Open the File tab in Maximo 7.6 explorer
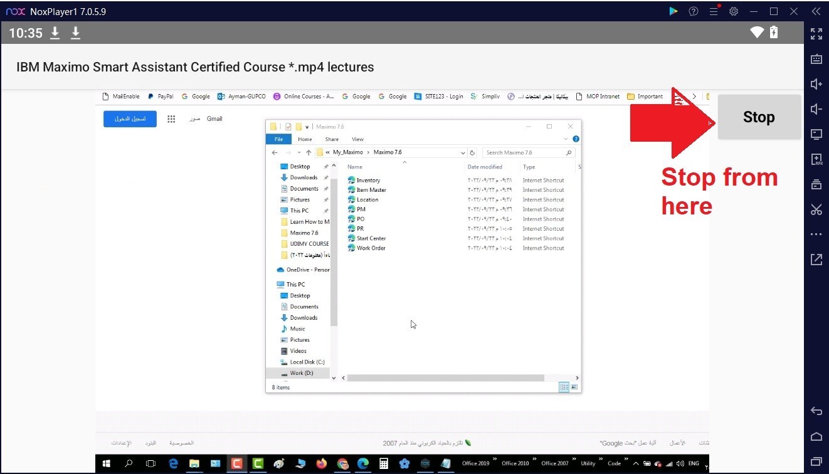 click(279, 139)
